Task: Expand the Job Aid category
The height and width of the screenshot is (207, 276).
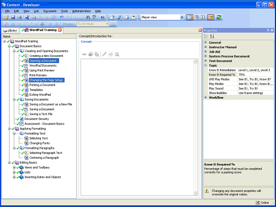Action: click(205, 52)
